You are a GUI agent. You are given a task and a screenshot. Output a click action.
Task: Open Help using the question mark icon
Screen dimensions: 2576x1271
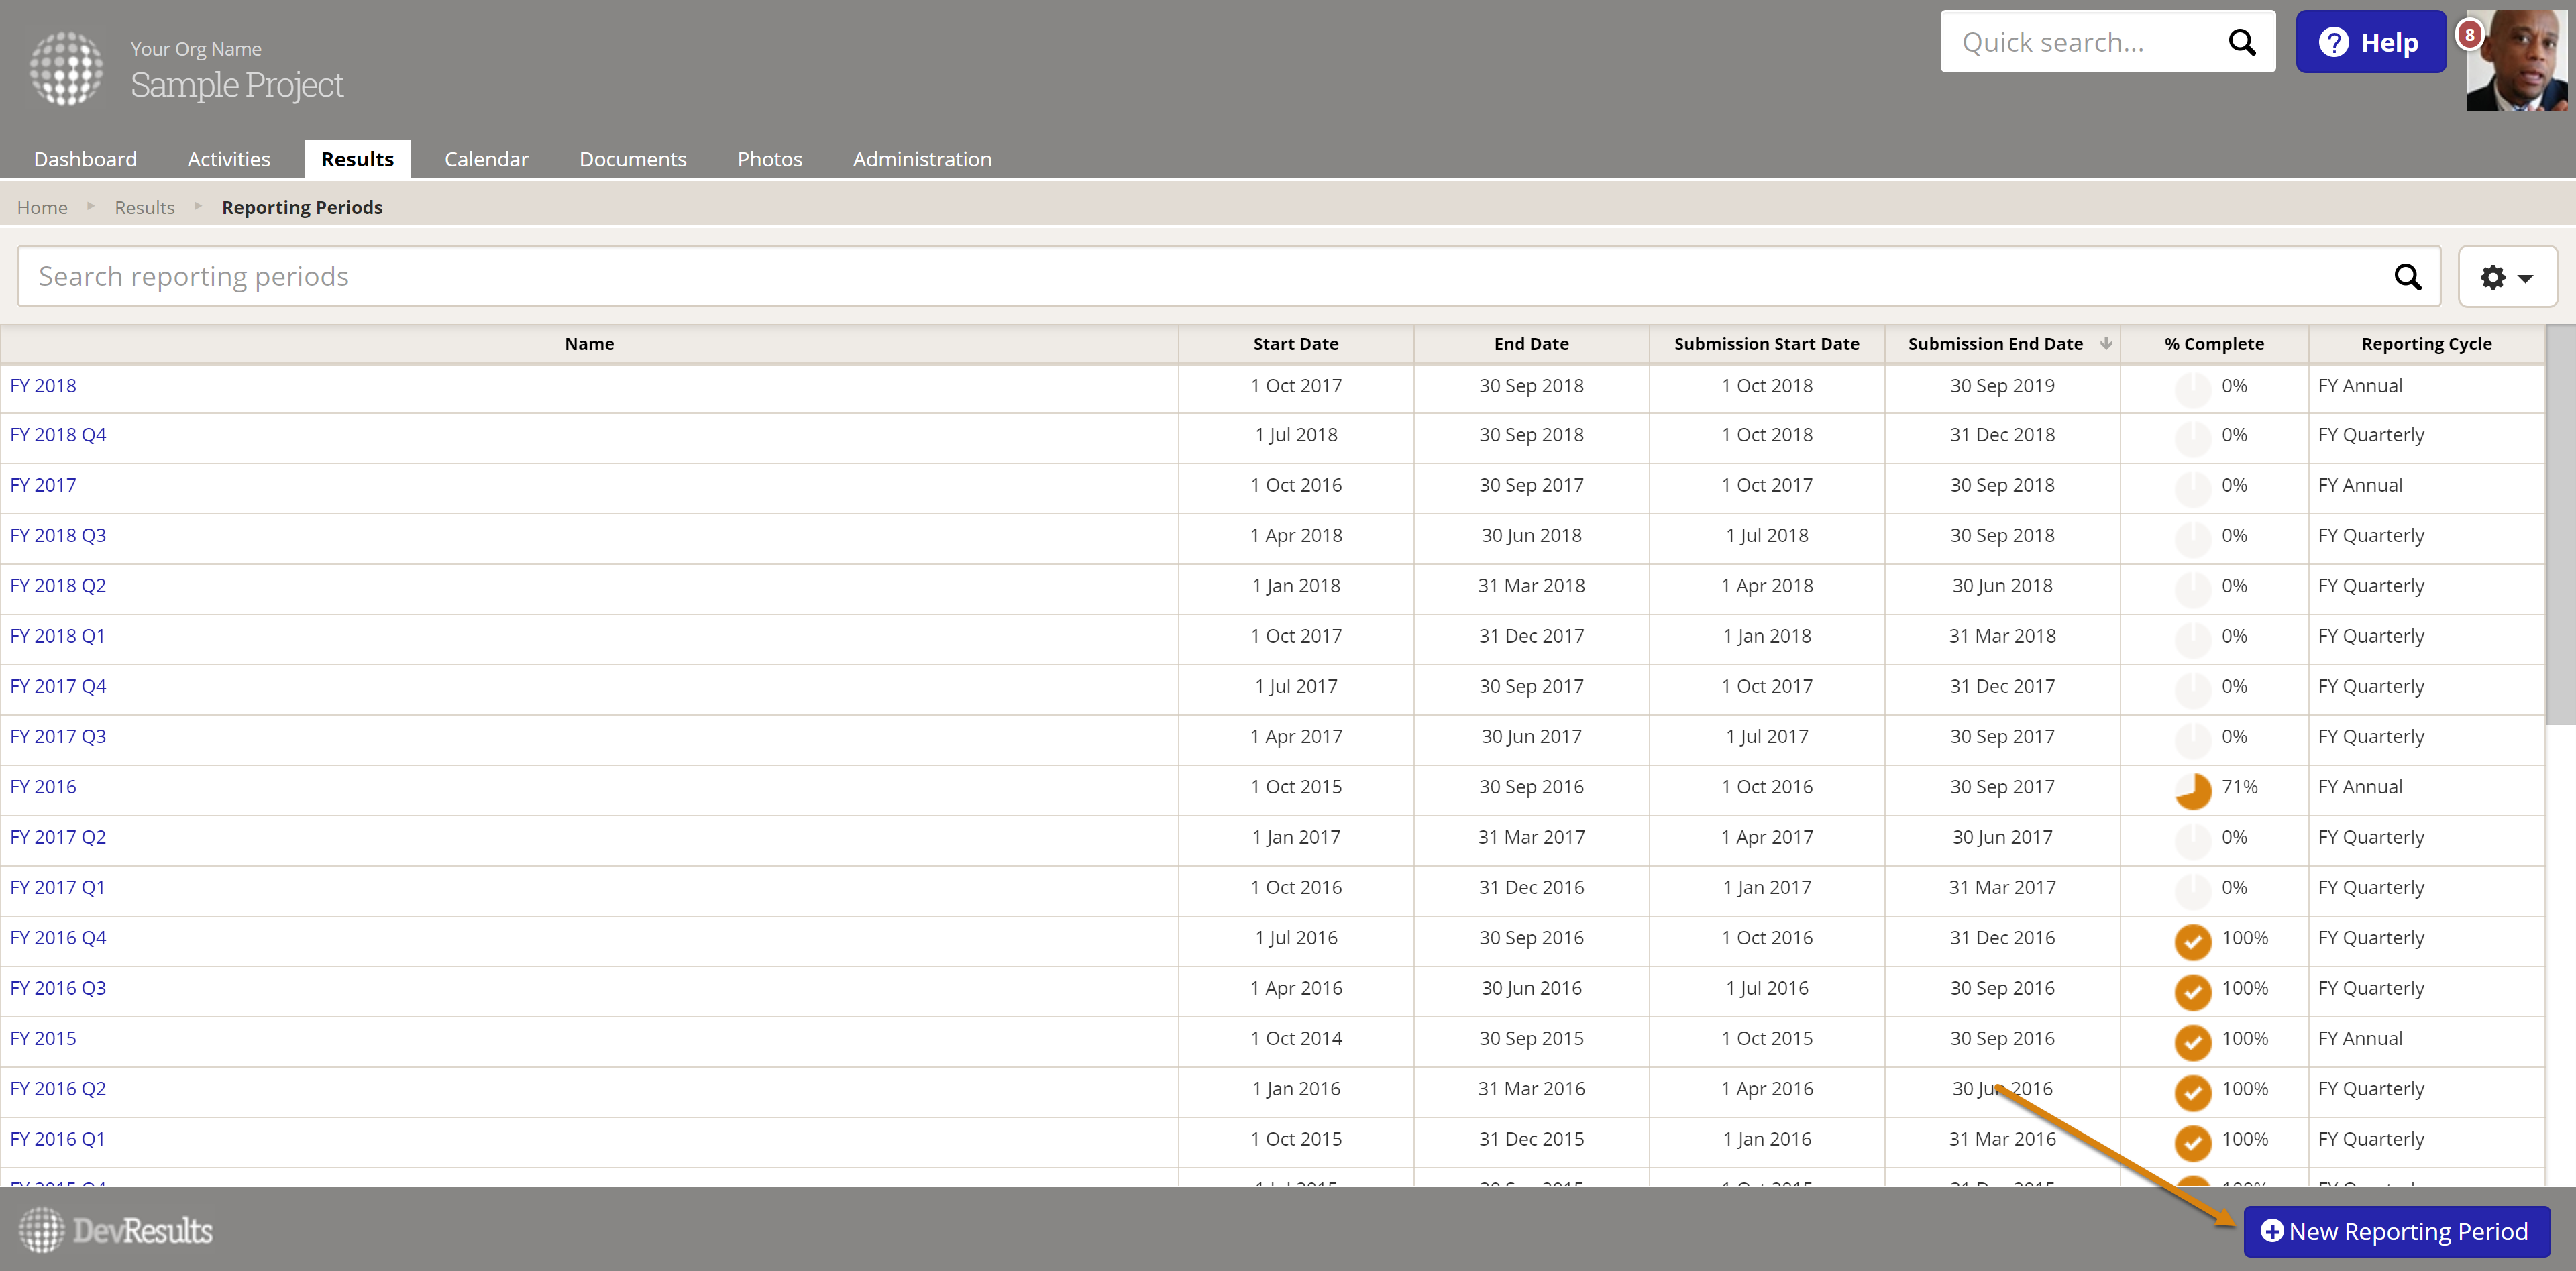[x=2334, y=41]
